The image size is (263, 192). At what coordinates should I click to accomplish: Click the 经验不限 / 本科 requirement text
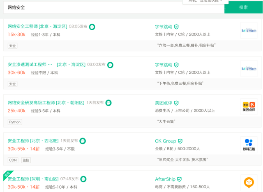[x=44, y=73]
